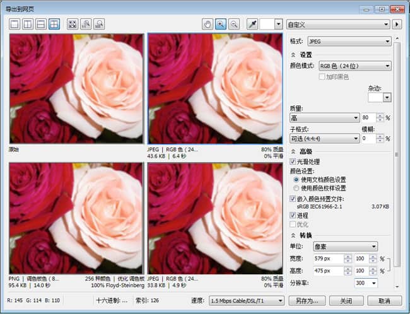Viewport: 410px width, 314px height.
Task: Open the 速度 connection speed dropdown
Action: pyautogui.click(x=246, y=301)
